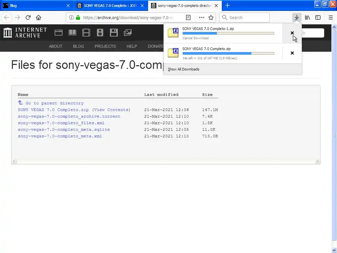
Task: Cancel the SONY VEGAS 7.0 Completo.zip download
Action: [x=292, y=53]
